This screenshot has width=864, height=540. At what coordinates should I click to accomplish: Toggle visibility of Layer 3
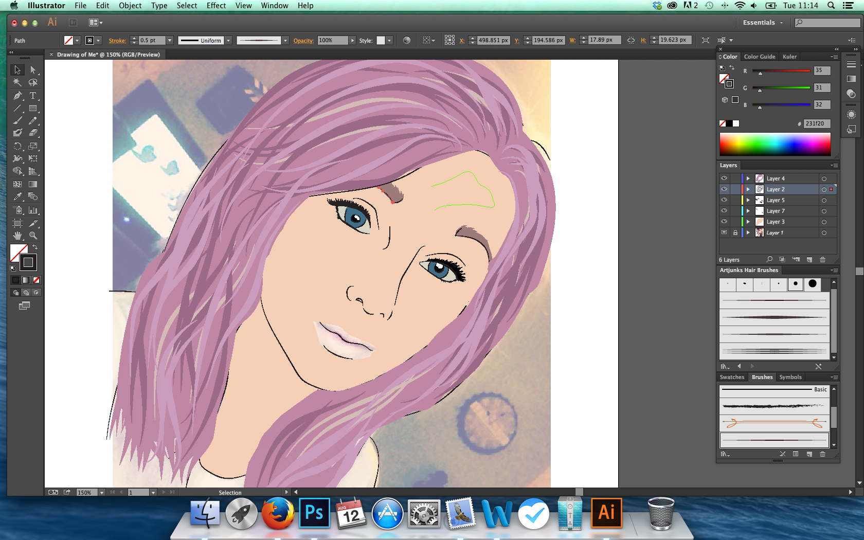pos(724,222)
